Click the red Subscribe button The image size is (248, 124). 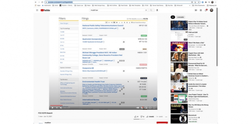pyautogui.click(x=162, y=123)
